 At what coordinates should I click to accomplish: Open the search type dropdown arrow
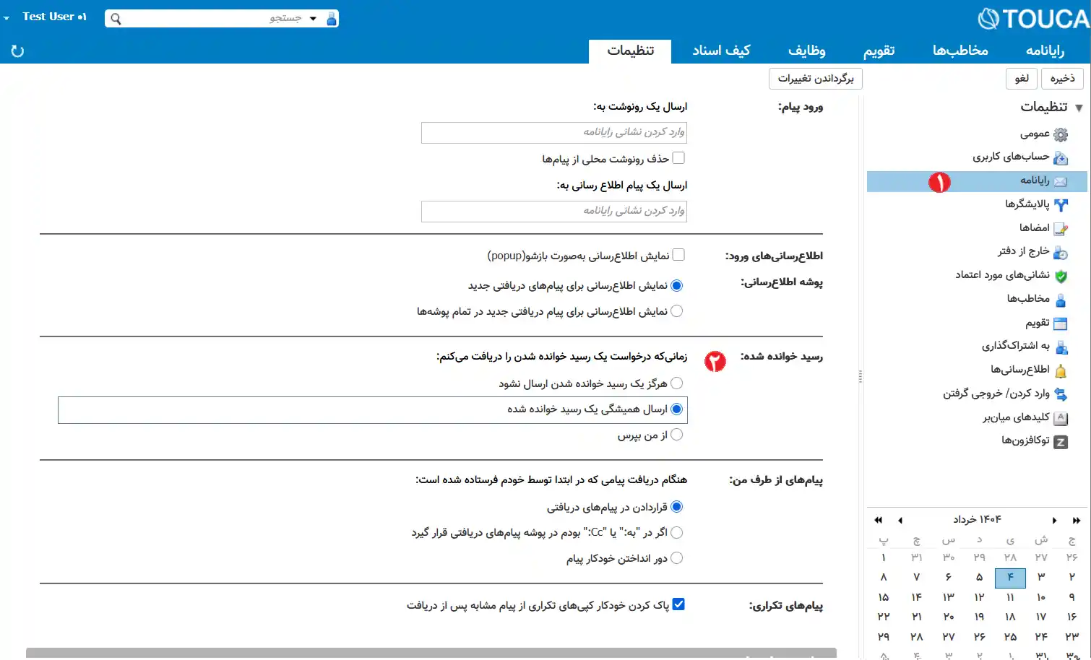click(x=313, y=19)
